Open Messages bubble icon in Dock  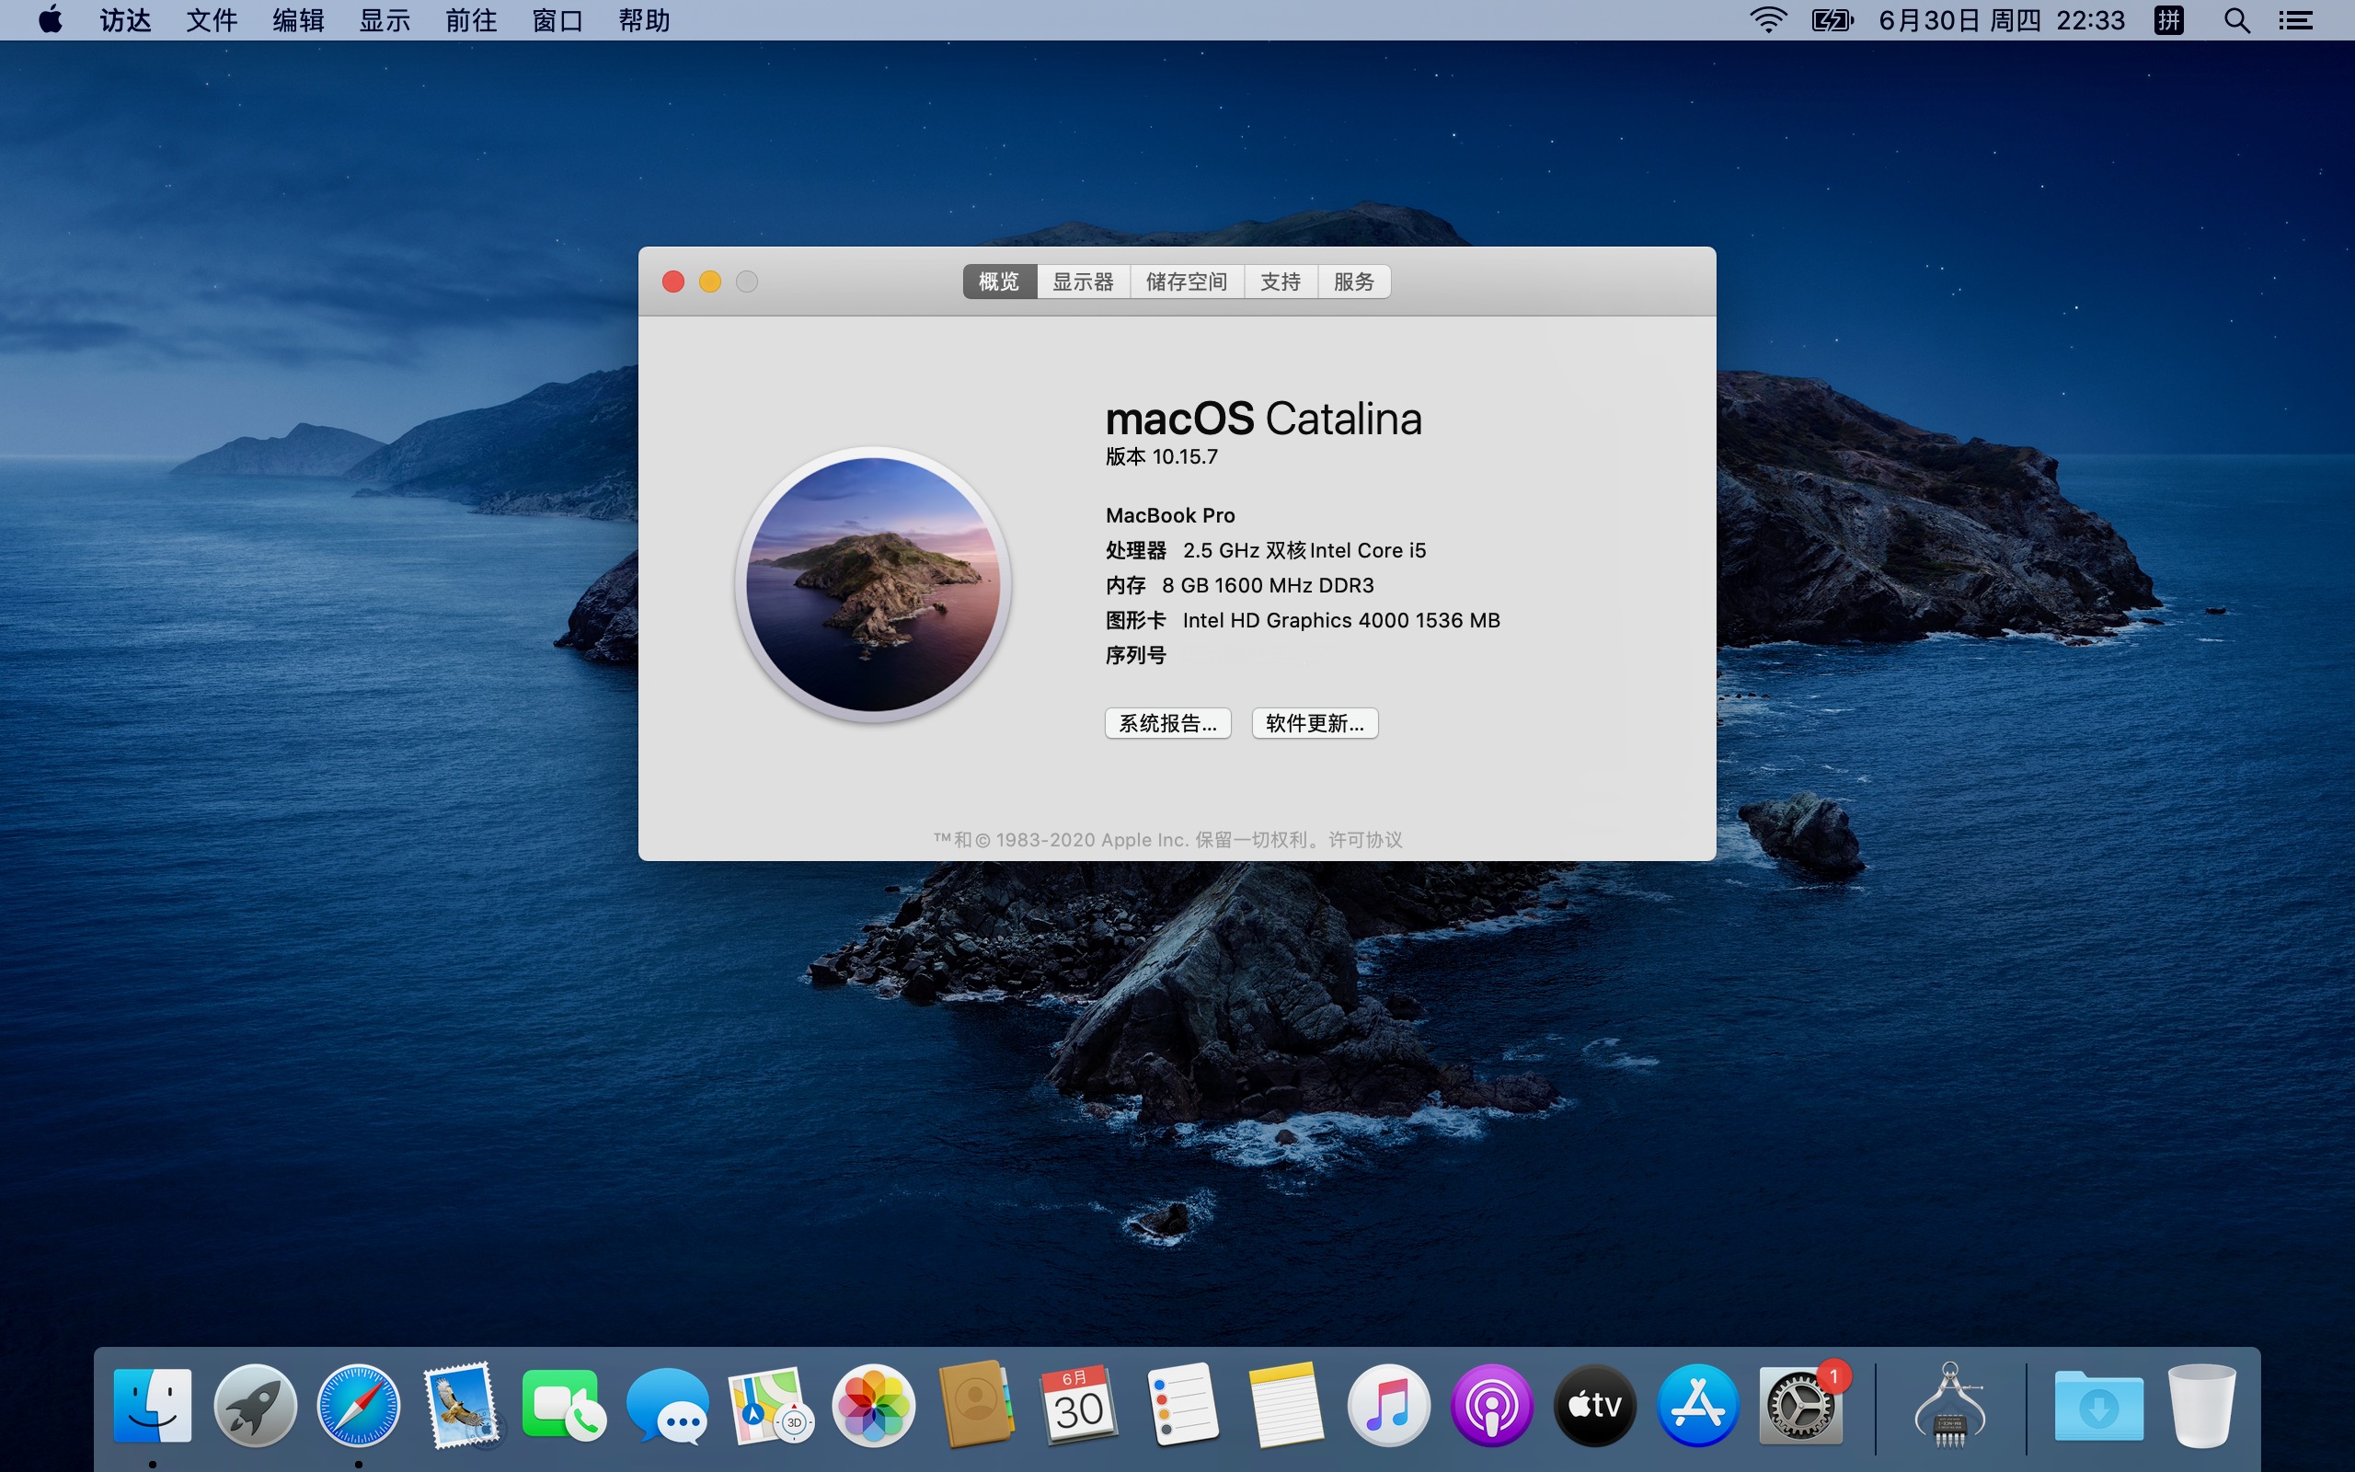668,1405
